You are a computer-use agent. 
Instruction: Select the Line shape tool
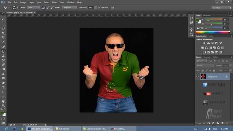(x=3, y=96)
